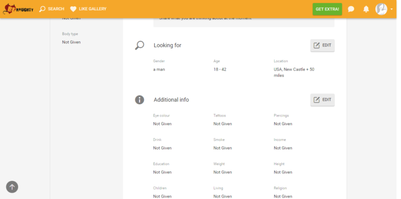Open the notifications bell
Image resolution: width=401 pixels, height=199 pixels.
[366, 9]
